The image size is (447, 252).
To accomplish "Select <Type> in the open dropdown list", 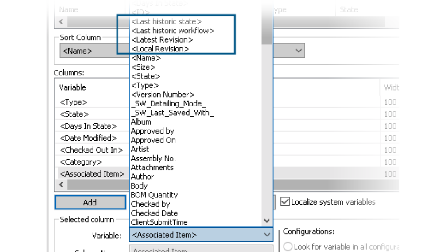I will click(x=145, y=85).
